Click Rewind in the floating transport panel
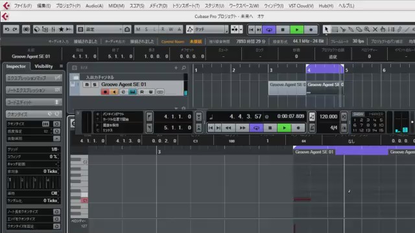The image size is (415, 233). tap(228, 128)
